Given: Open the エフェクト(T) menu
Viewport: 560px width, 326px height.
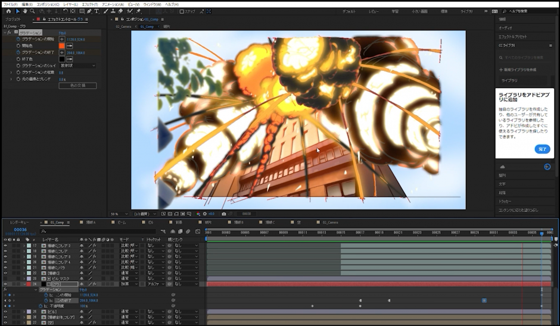Looking at the screenshot, I should 89,4.
